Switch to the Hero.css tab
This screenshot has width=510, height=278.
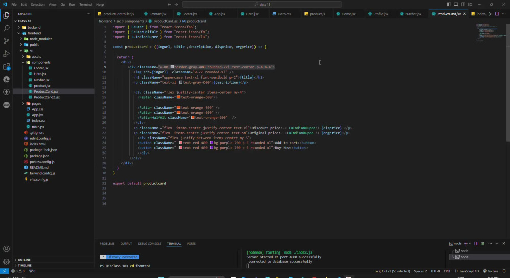(x=282, y=14)
